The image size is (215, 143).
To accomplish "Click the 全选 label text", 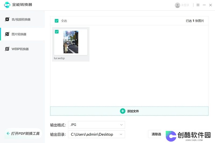I will point(64,21).
